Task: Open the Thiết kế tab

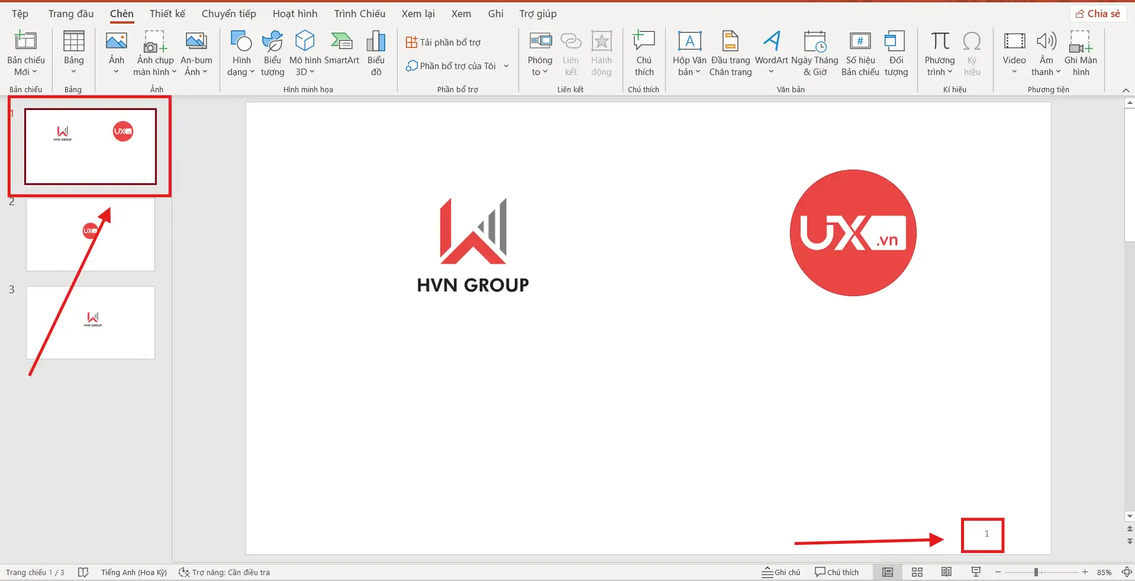Action: (167, 14)
